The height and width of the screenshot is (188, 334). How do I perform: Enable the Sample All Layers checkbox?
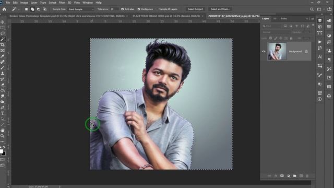pyautogui.click(x=157, y=9)
